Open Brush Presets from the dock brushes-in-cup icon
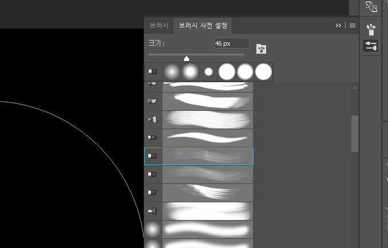 [x=370, y=30]
